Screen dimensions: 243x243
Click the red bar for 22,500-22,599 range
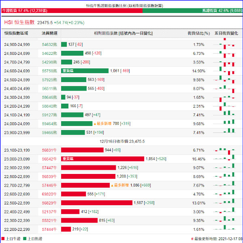coord(97,203)
